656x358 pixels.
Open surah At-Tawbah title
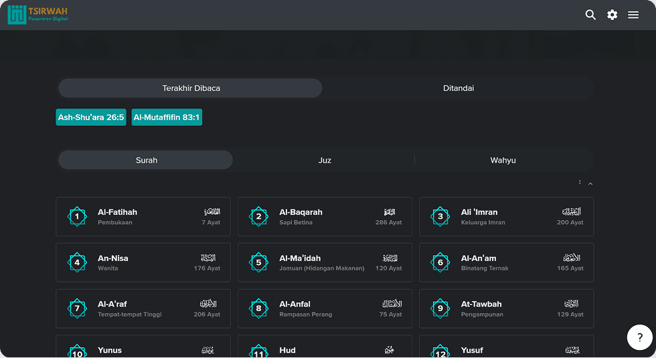[x=481, y=304]
